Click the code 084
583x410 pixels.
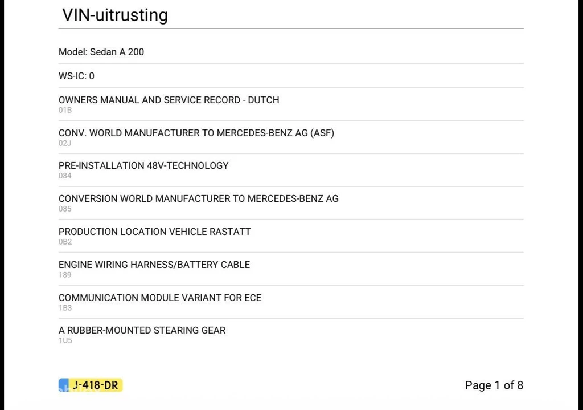pyautogui.click(x=65, y=176)
